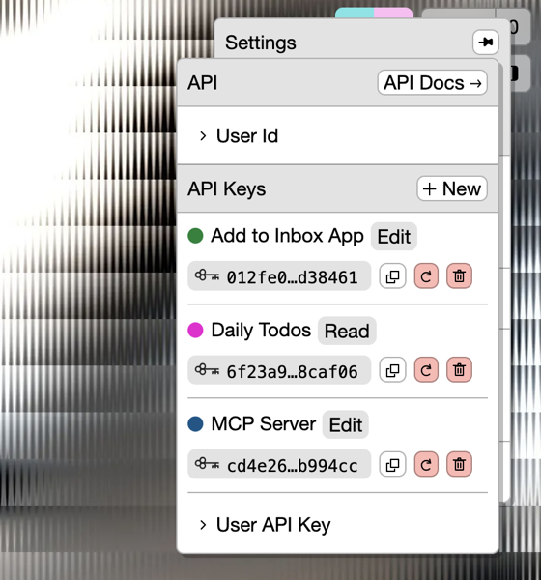
Task: Click the Settings panel title
Action: (261, 43)
